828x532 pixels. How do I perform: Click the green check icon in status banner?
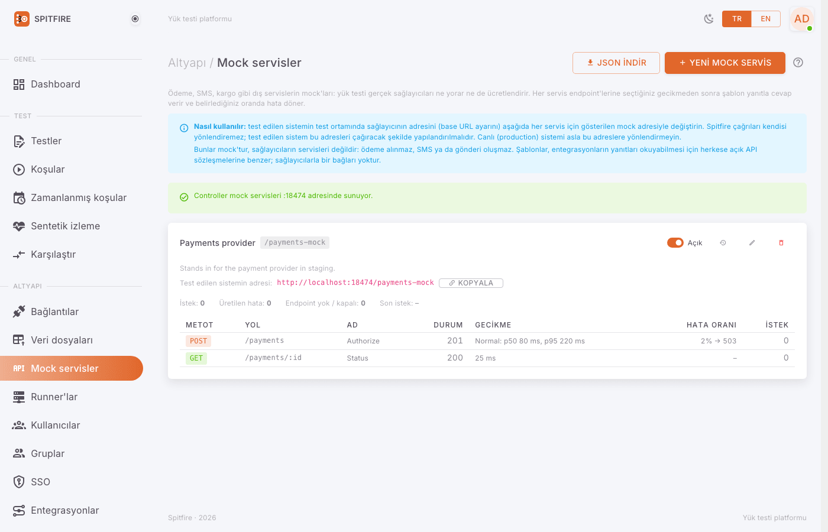184,197
